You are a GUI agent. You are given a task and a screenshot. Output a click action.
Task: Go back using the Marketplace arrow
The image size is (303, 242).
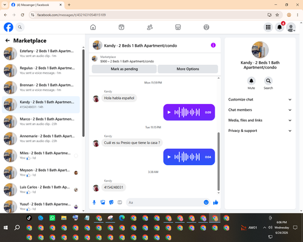coord(7,41)
